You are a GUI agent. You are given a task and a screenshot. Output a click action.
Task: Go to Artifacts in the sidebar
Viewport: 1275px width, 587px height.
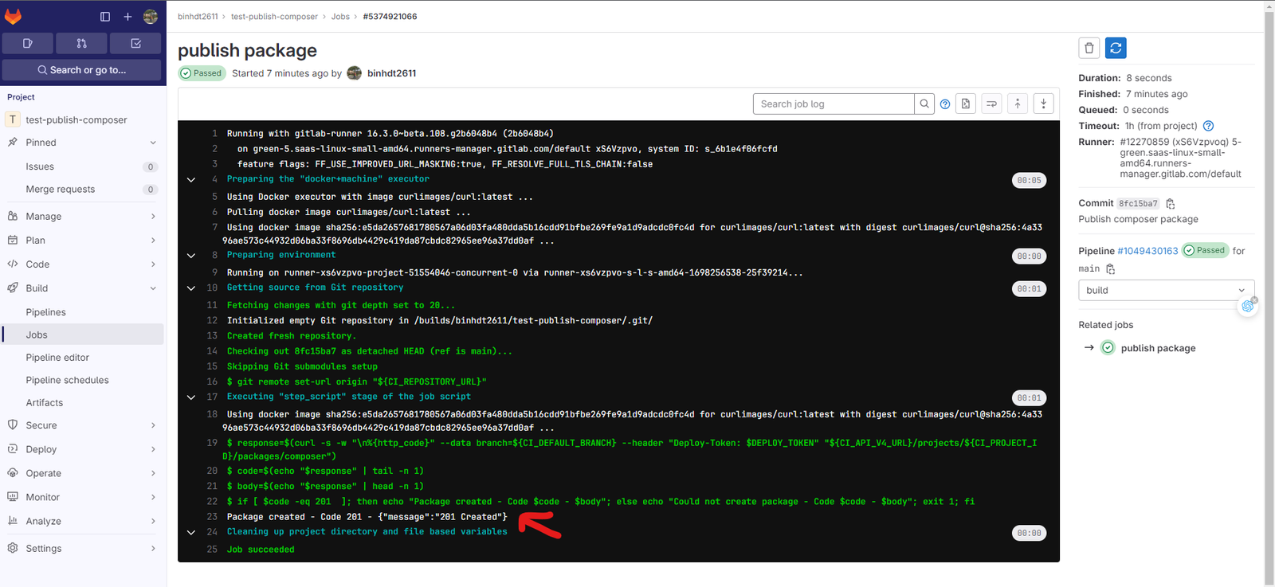coord(45,403)
